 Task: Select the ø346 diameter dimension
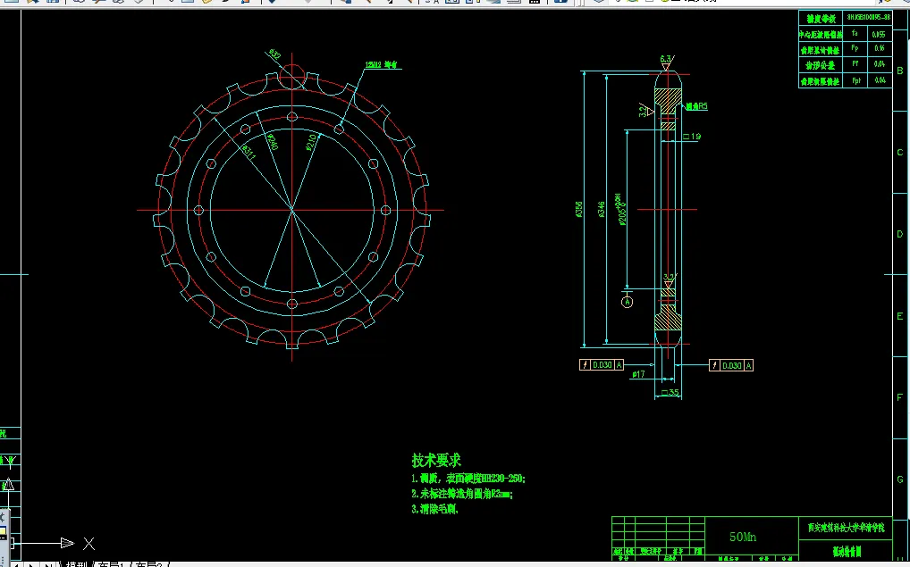coord(602,209)
